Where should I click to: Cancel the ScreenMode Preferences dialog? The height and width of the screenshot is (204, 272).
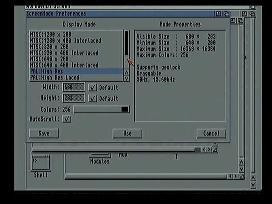click(x=211, y=133)
